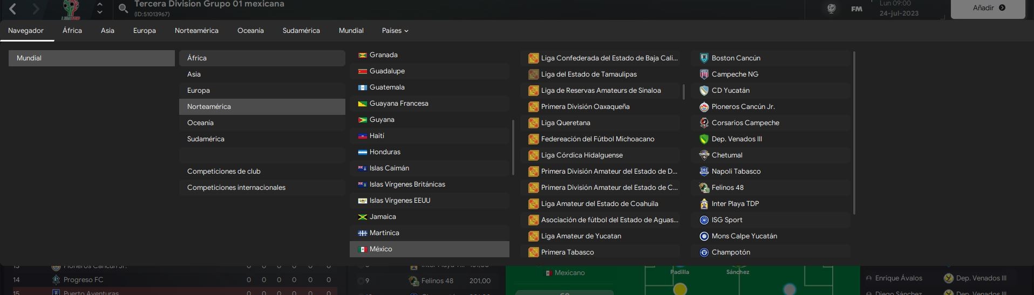Open the search magnifier icon
The height and width of the screenshot is (295, 1034).
[x=123, y=8]
